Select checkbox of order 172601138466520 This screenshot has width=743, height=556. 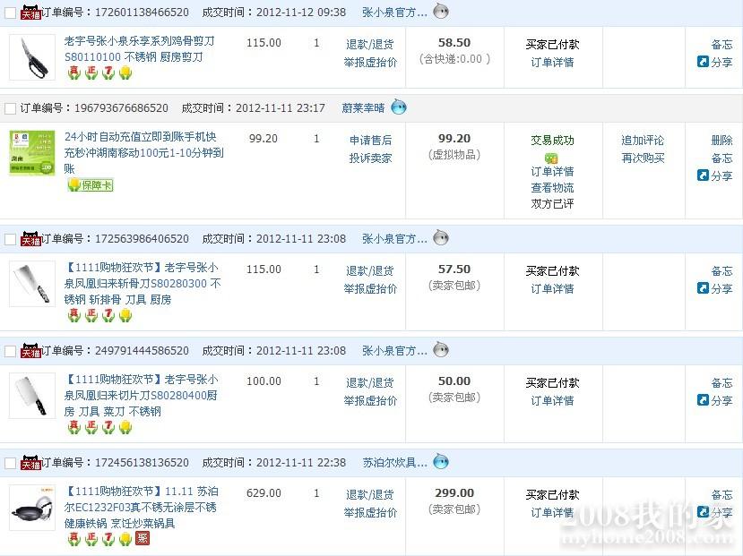(11, 13)
